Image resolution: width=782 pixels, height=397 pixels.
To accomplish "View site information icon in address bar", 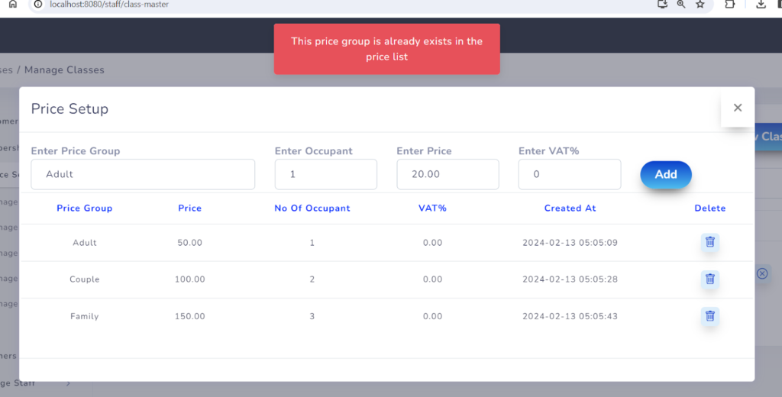I will 38,5.
